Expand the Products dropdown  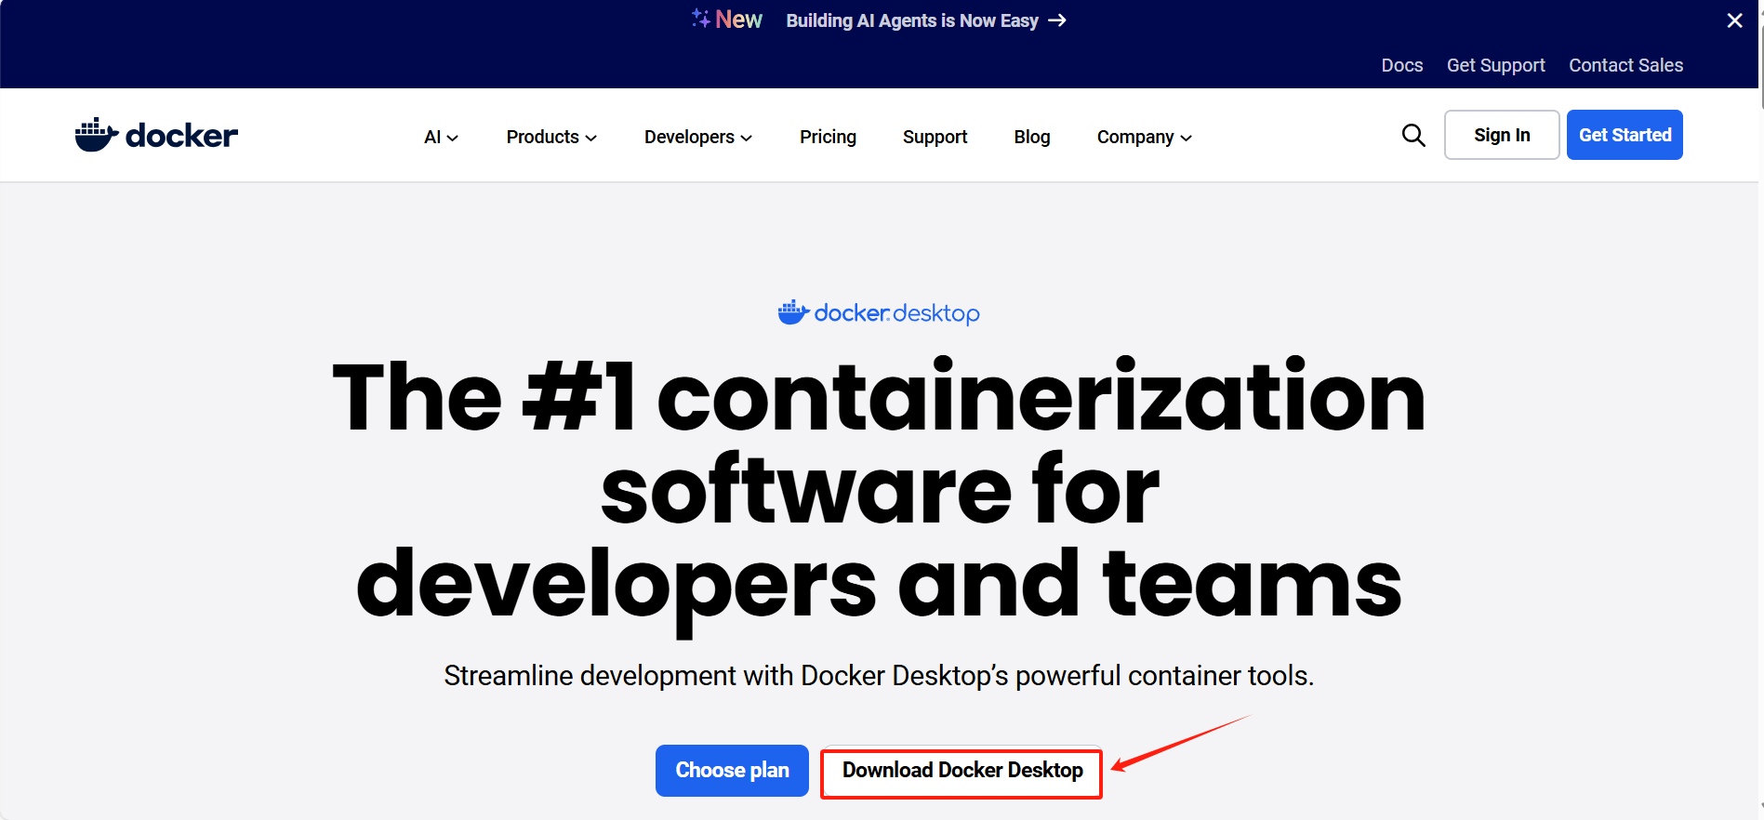pyautogui.click(x=551, y=137)
